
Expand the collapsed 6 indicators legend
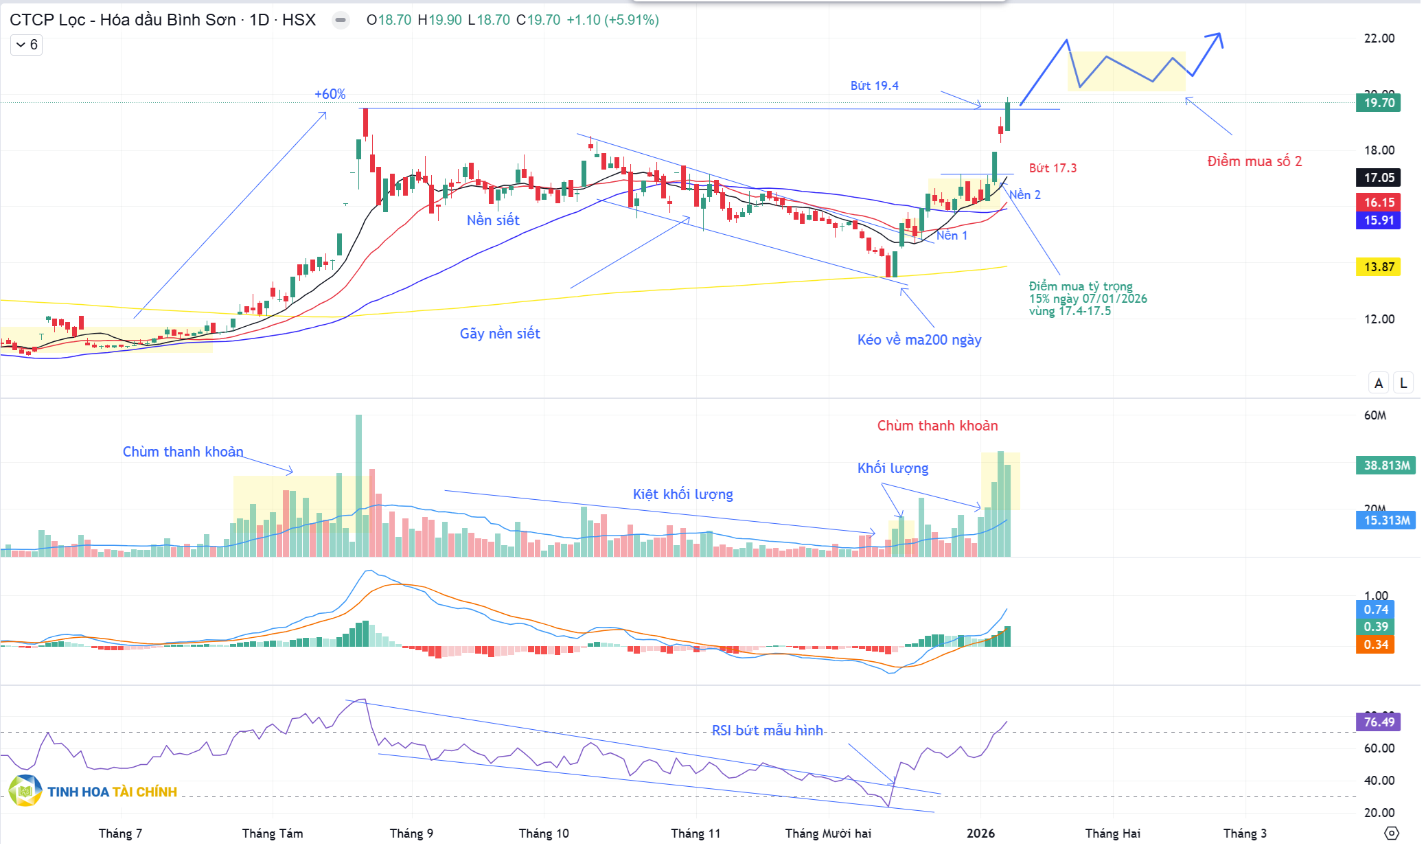tap(27, 45)
